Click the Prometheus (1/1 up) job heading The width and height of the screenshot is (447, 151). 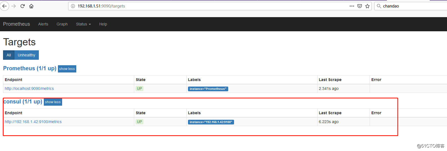pos(30,68)
